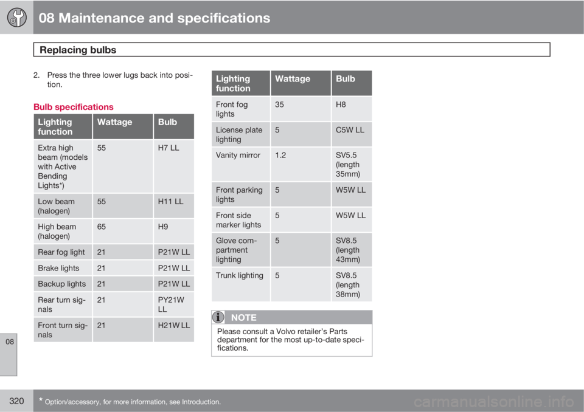The width and height of the screenshot is (584, 412).
Task: Select the 'H7 LL' bulb cell
Action: point(173,167)
